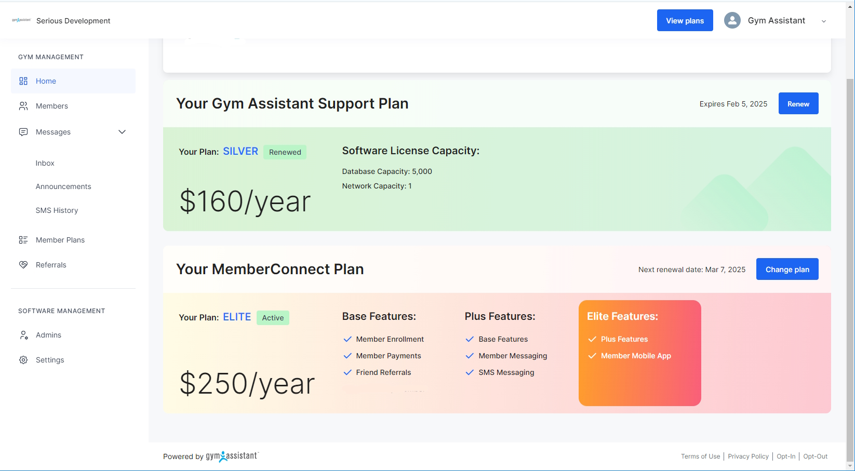855x471 pixels.
Task: Click the user avatar next to Gym Assistant
Action: [732, 20]
